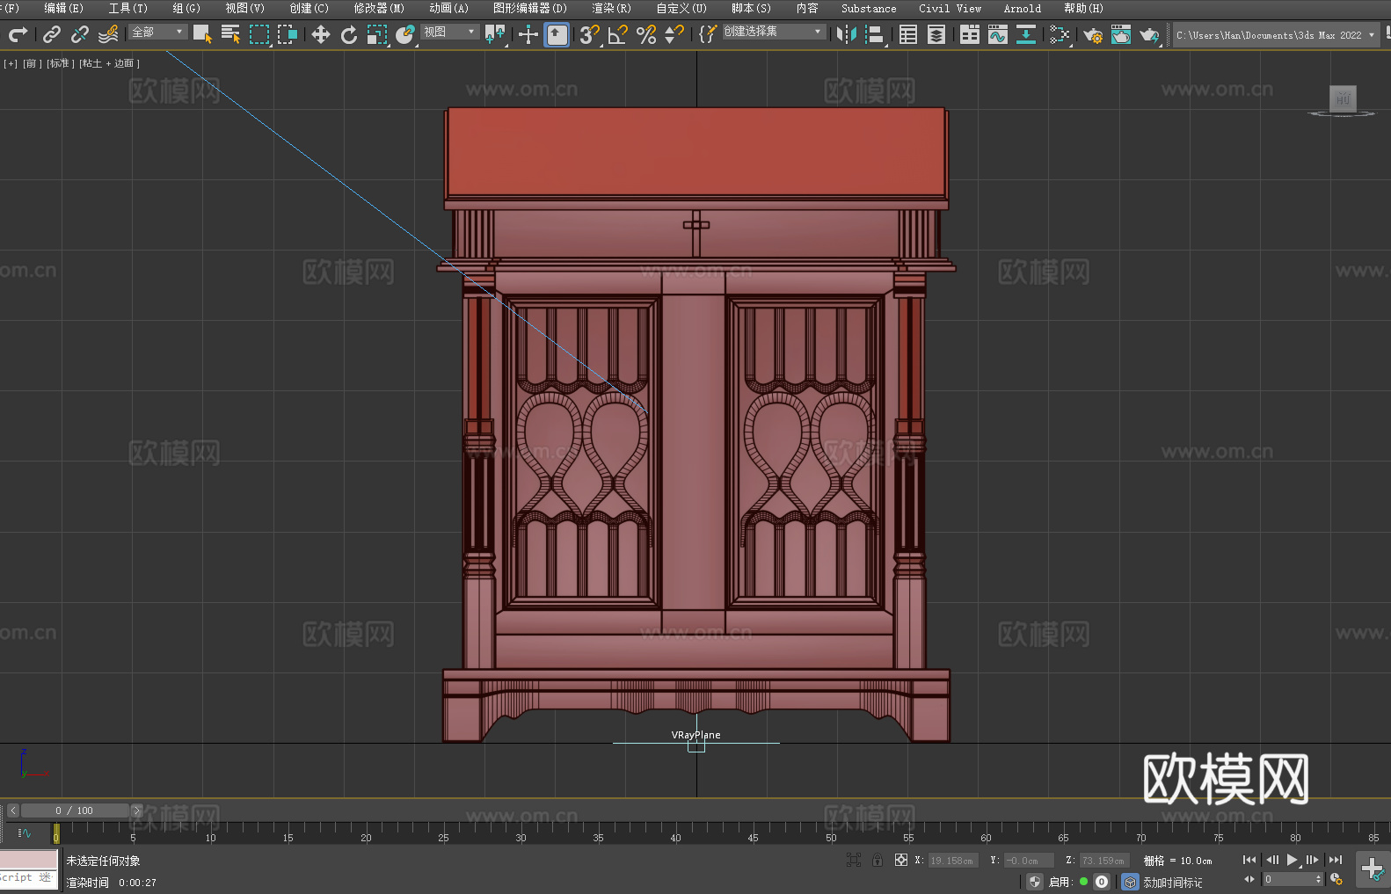This screenshot has height=894, width=1391.
Task: Click the Z coordinate input field
Action: pos(1103,861)
